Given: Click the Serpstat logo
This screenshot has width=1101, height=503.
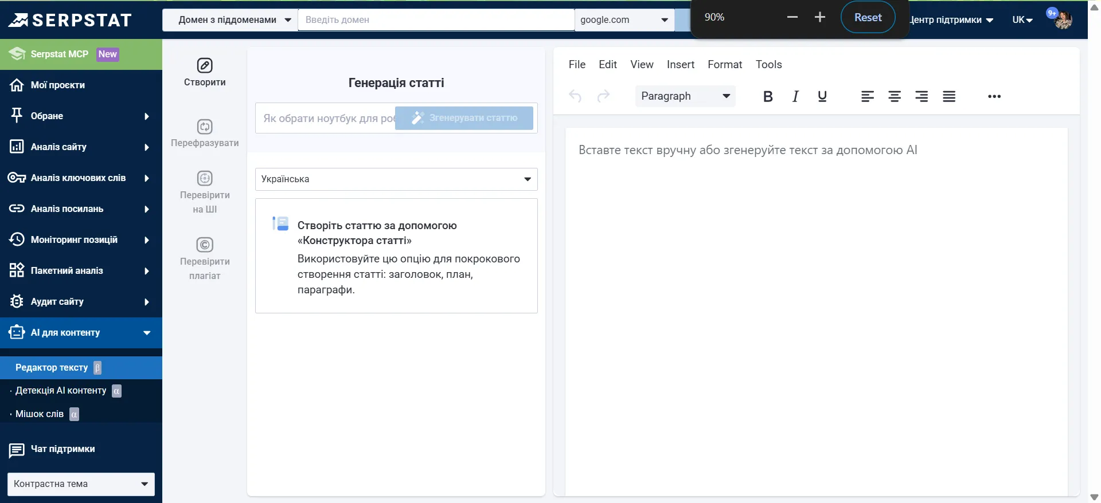Looking at the screenshot, I should pos(69,20).
